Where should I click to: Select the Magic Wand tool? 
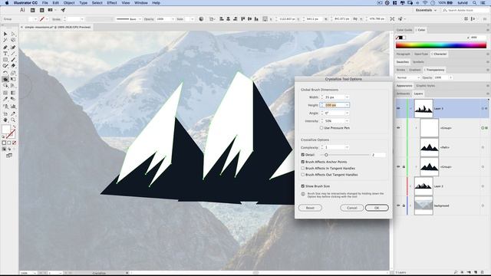(5, 41)
